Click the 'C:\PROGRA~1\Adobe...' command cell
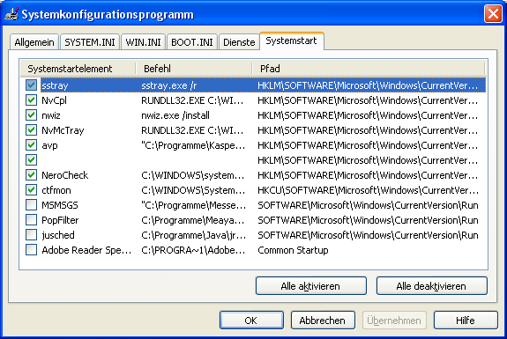 point(193,250)
